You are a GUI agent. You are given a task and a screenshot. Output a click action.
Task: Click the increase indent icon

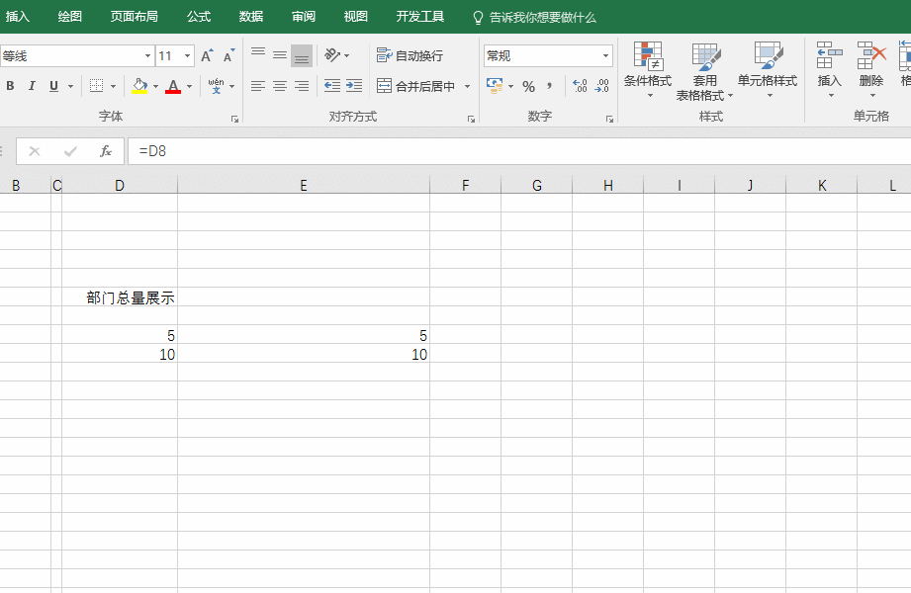point(354,86)
